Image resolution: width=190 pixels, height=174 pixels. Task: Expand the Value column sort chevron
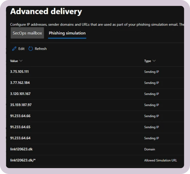pyautogui.click(x=21, y=61)
